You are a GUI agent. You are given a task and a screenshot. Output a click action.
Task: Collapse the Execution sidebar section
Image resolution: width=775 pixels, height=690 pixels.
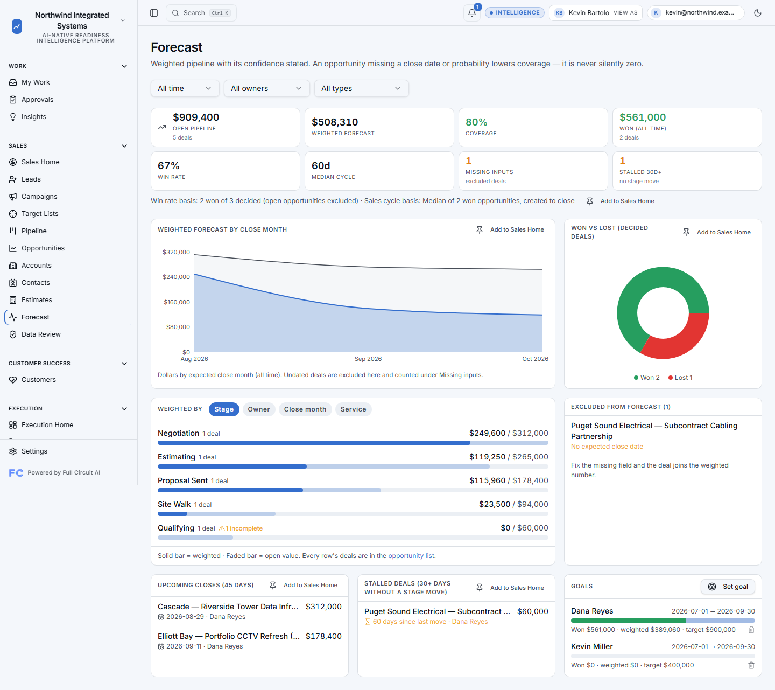click(124, 409)
